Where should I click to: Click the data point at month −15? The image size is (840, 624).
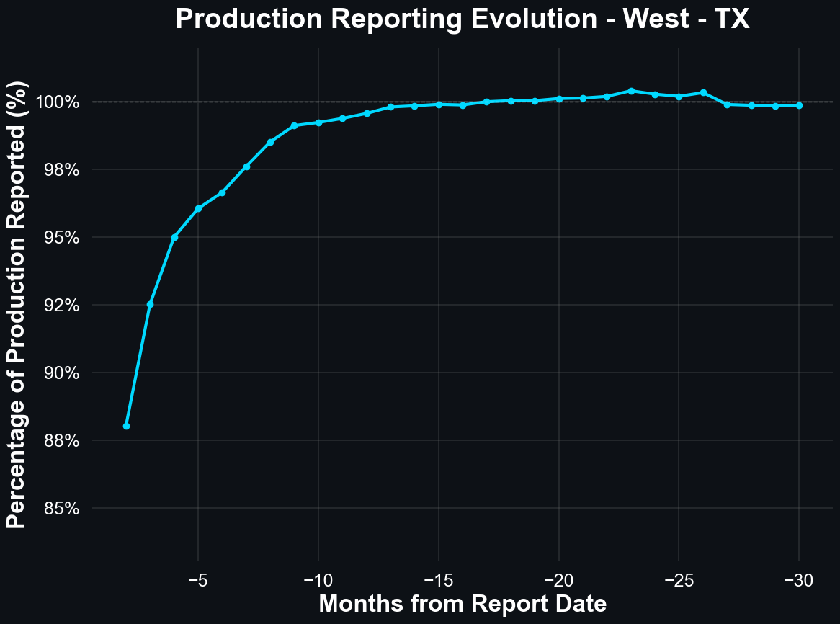(x=439, y=104)
